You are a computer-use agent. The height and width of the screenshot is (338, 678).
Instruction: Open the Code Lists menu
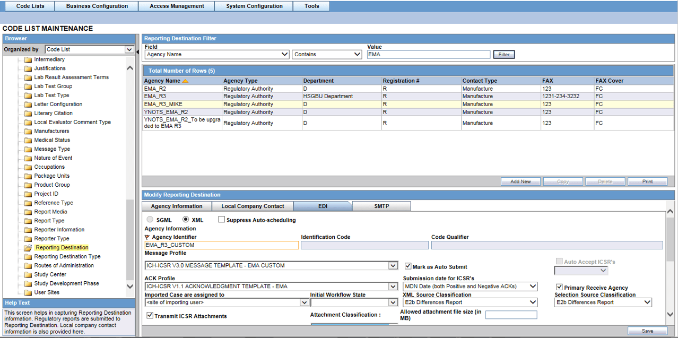point(30,6)
